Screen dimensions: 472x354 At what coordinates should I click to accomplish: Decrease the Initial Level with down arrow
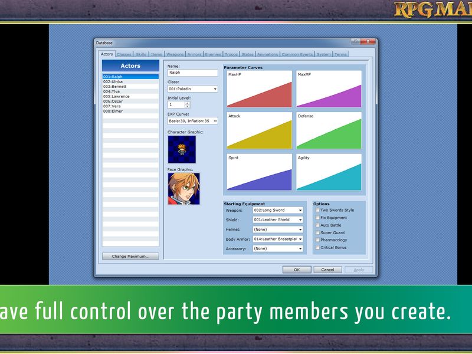click(187, 106)
